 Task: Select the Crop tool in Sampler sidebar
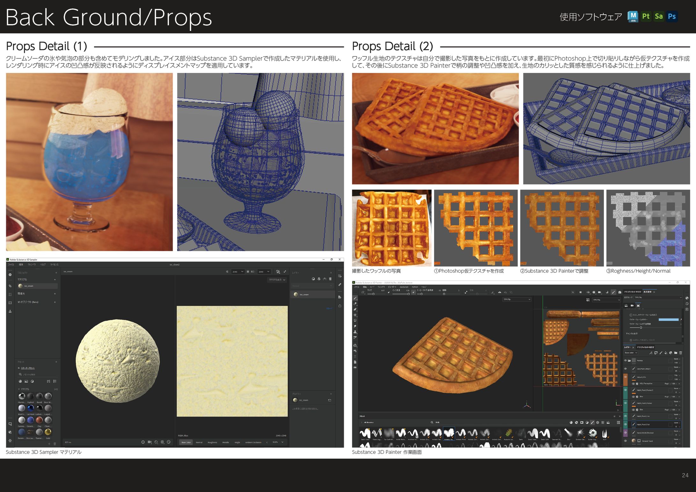[x=10, y=286]
